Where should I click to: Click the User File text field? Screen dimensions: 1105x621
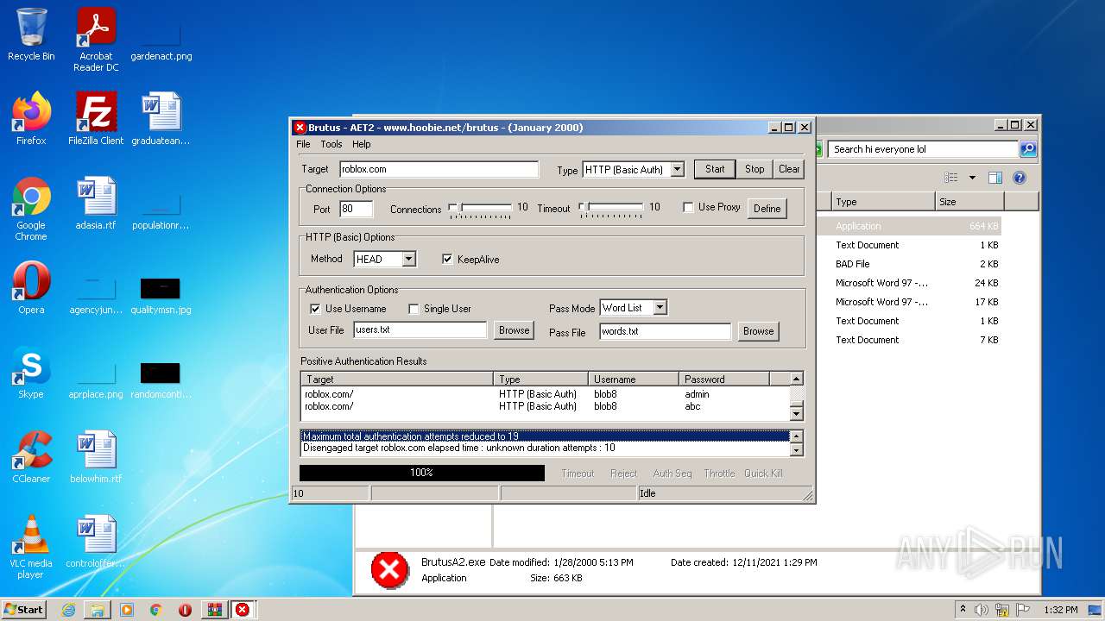(420, 329)
